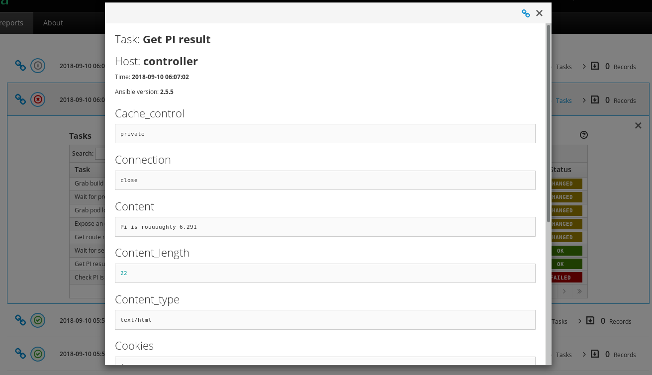Click the Records download icon in the first report row

[x=594, y=66]
